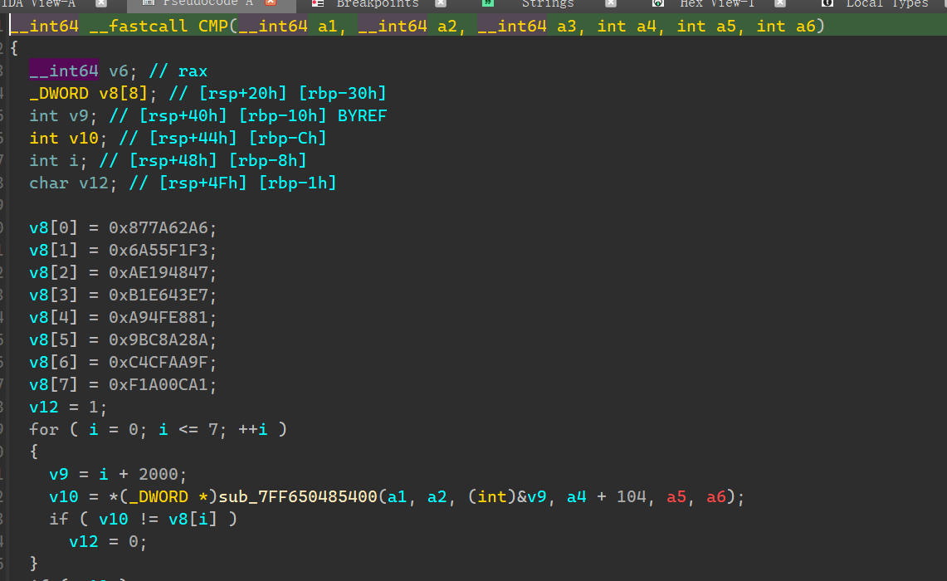This screenshot has width=947, height=581.
Task: Click the return type __int64 in the signature
Action: 43,27
